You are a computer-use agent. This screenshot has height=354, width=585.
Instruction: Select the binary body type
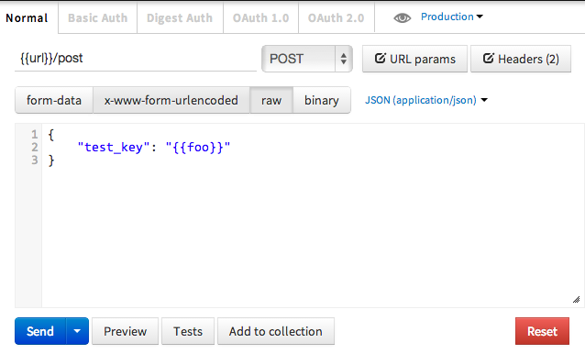pyautogui.click(x=322, y=100)
